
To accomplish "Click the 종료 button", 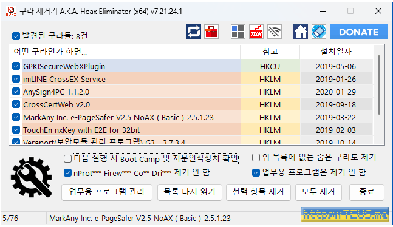I will click(x=367, y=192).
